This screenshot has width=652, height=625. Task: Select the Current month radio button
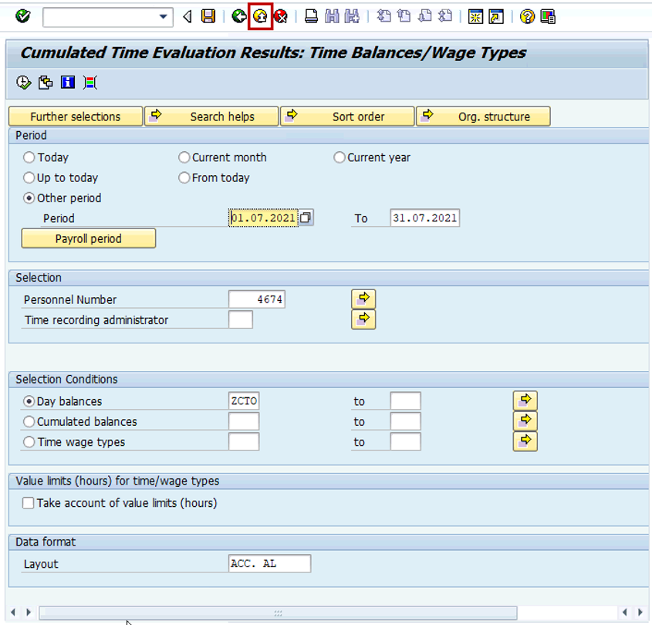click(x=184, y=157)
